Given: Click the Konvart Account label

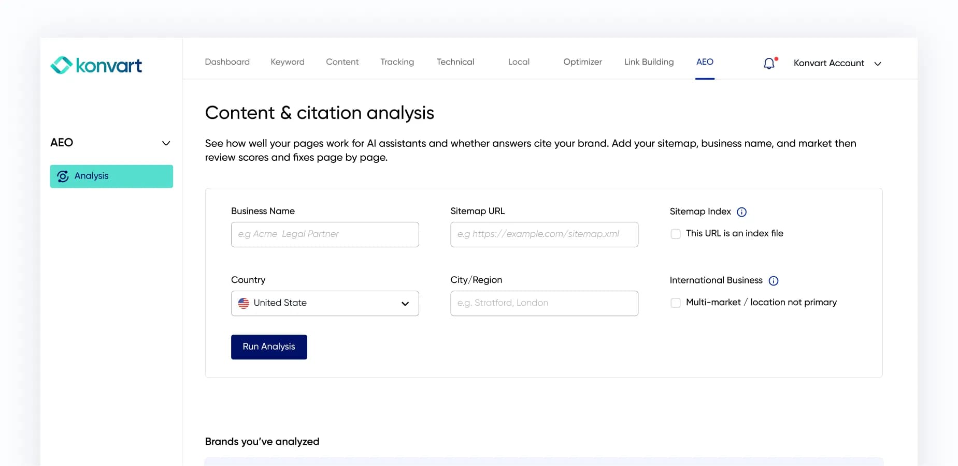Looking at the screenshot, I should tap(828, 63).
